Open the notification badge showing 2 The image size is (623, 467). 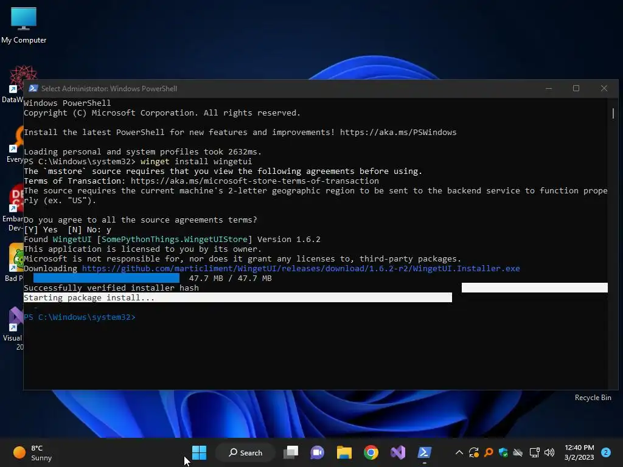pos(606,452)
